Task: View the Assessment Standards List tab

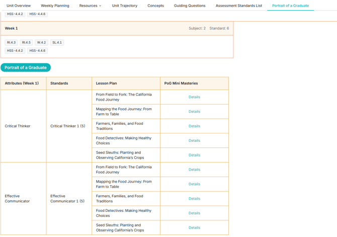Action: click(x=238, y=6)
